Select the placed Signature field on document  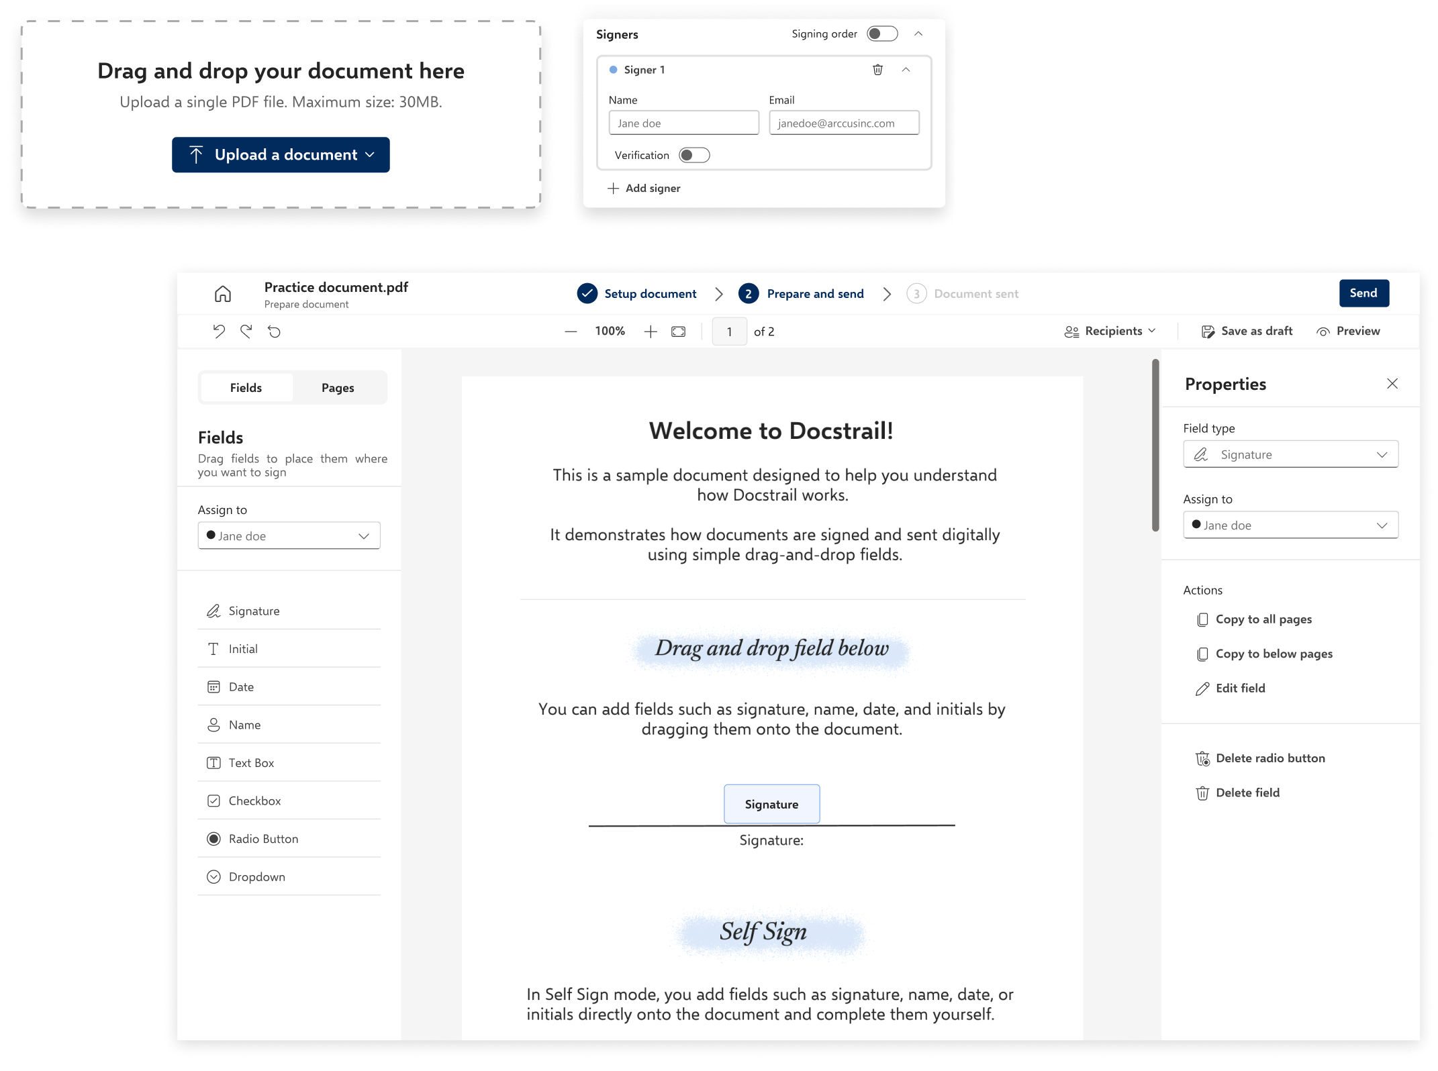(771, 804)
